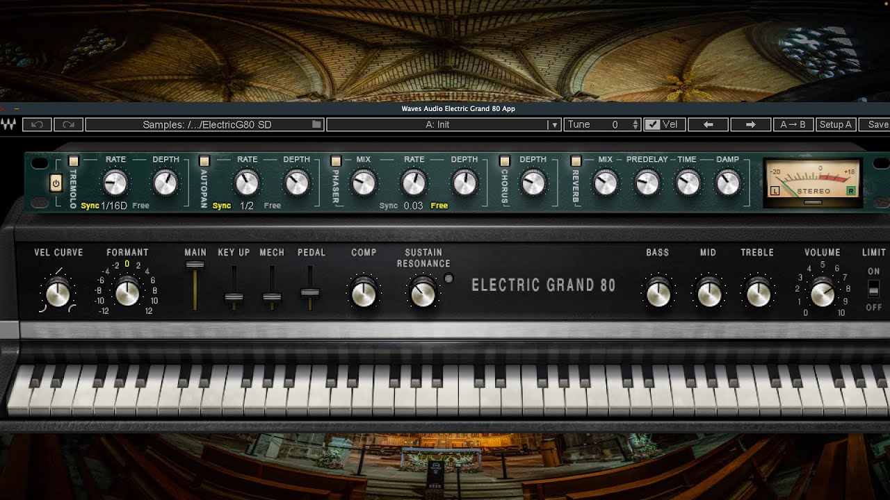This screenshot has width=890, height=500.
Task: Load the next preset with the right arrow
Action: (x=750, y=125)
